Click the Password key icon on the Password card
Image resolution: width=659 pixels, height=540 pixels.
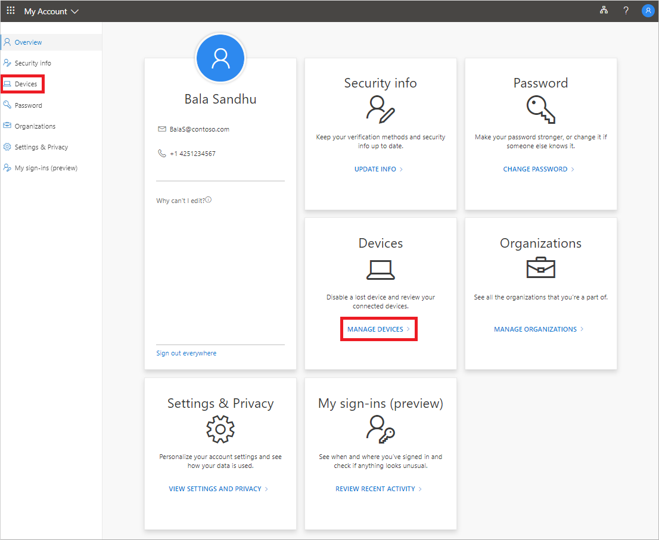pos(540,108)
